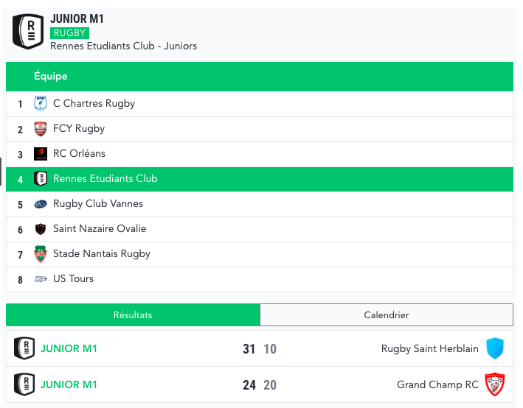Click the RC Orléans team logo
Screen dimensions: 523x408
(41, 154)
